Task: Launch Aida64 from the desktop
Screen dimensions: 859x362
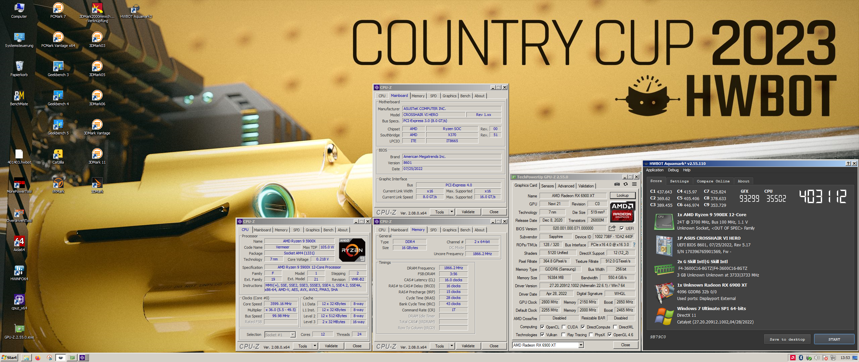Action: 19,244
